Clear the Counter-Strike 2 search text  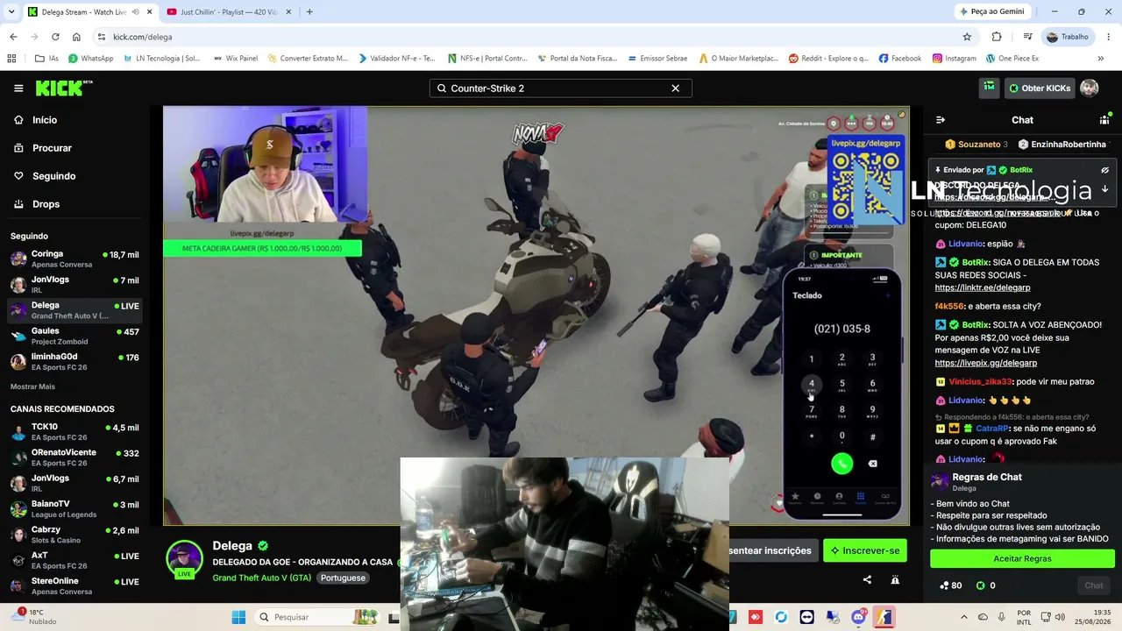(675, 89)
